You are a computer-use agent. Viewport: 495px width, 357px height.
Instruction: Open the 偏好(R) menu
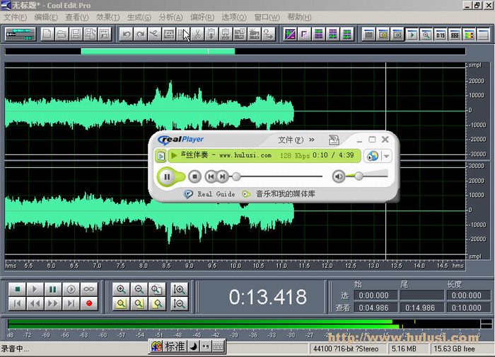[202, 17]
